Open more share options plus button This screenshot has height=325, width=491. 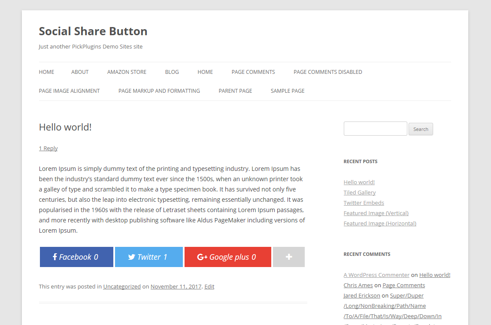289,257
